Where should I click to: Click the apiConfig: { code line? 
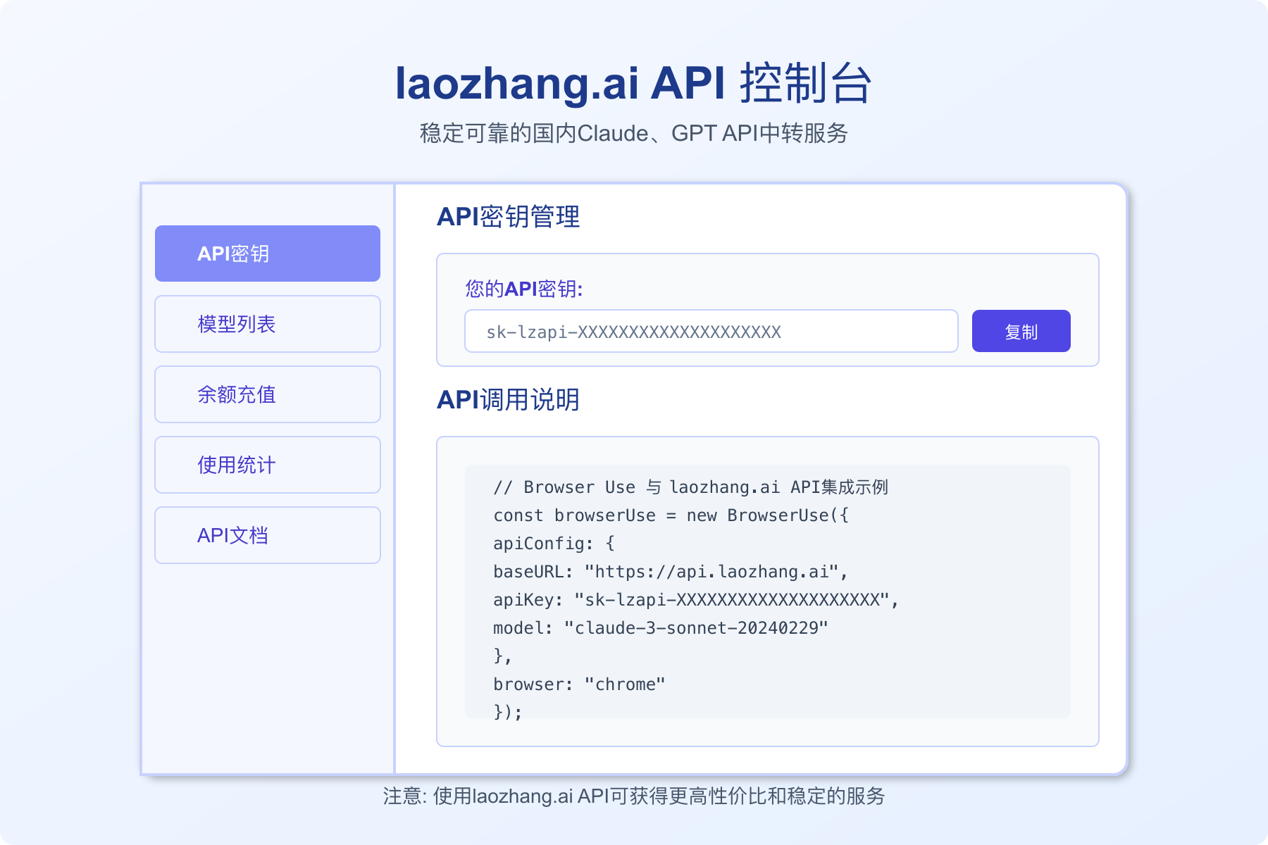click(x=554, y=544)
